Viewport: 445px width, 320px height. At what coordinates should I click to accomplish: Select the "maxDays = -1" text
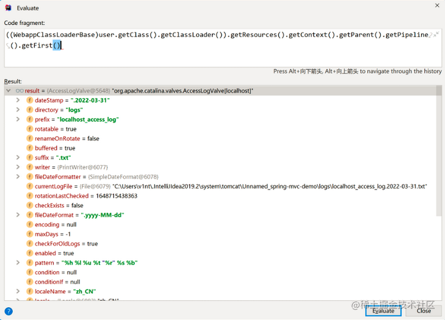[x=52, y=234]
